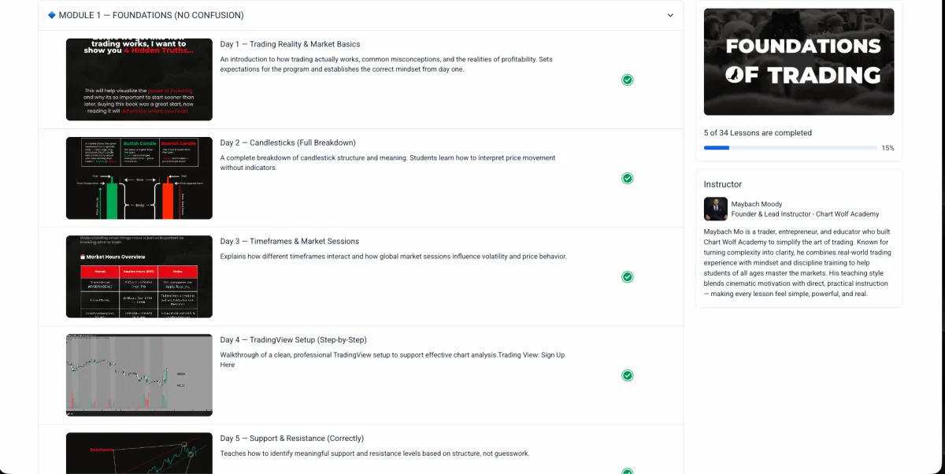Collapse Module 1 Foundations chevron
The image size is (945, 474).
[x=670, y=16]
